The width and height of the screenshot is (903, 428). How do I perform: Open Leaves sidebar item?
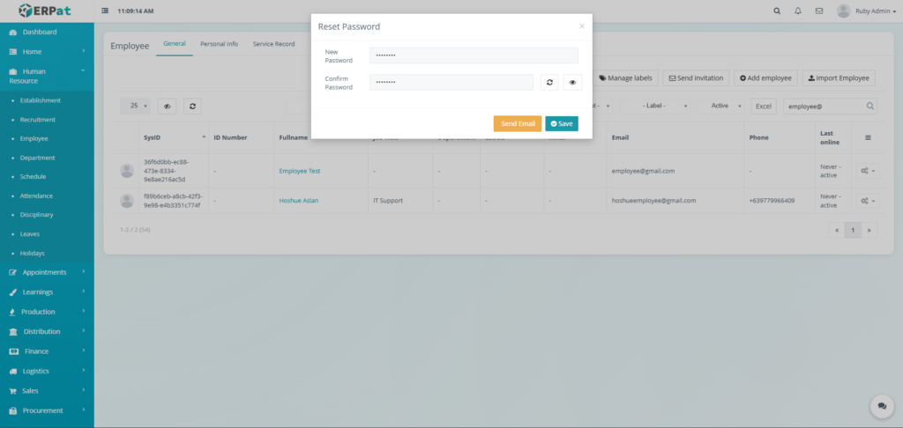[x=30, y=234]
